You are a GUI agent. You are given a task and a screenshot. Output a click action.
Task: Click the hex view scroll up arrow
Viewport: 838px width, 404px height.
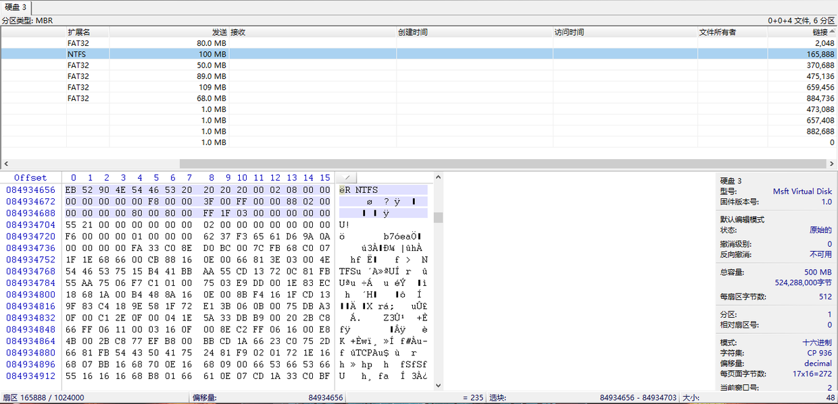(x=438, y=177)
